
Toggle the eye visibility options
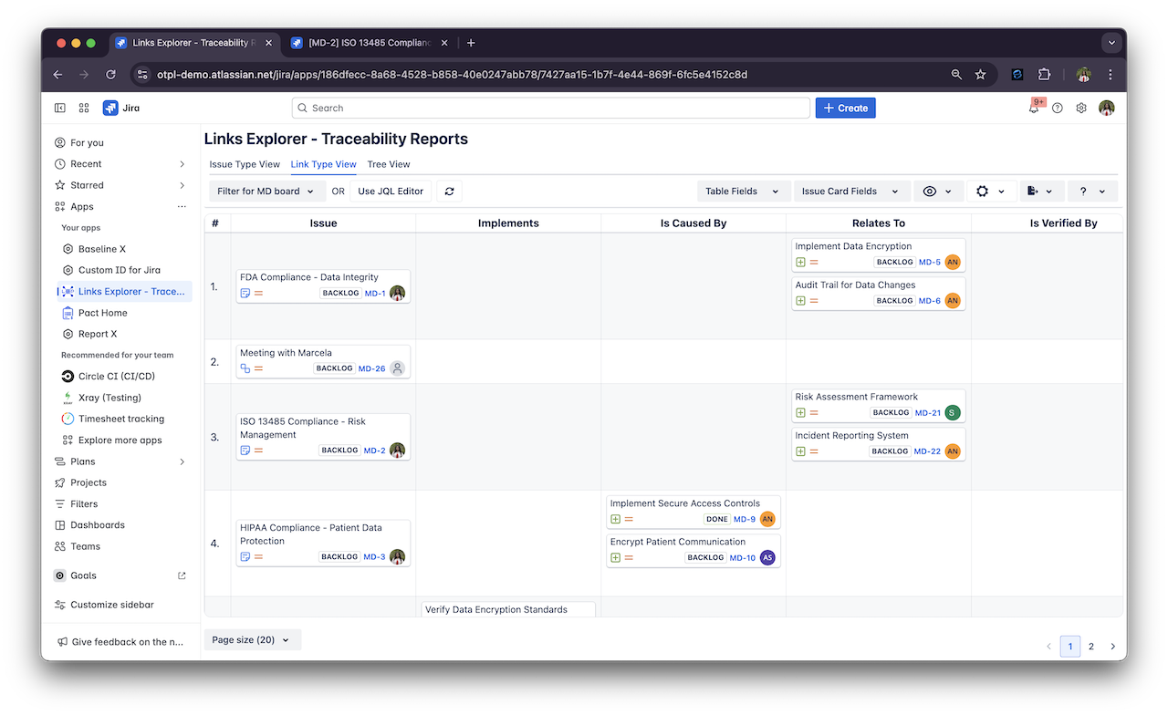click(937, 192)
